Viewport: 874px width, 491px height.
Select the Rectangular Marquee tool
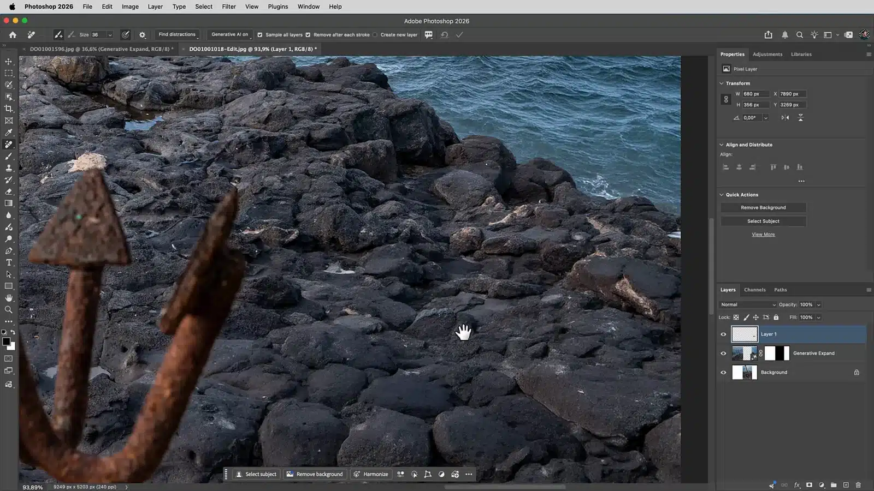coord(9,73)
